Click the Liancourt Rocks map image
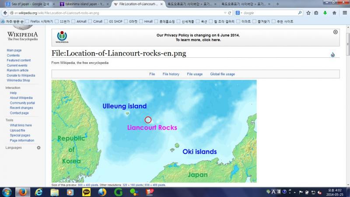This screenshot has height=197, width=350. pos(154,131)
